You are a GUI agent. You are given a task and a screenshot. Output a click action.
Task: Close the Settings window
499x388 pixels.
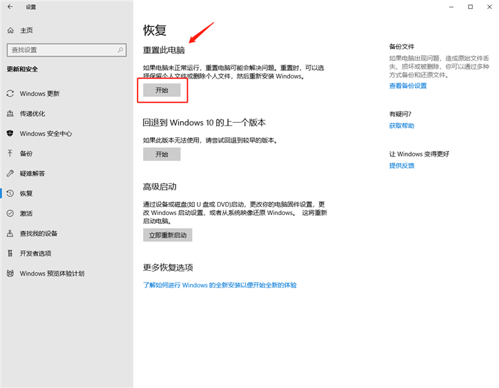489,7
